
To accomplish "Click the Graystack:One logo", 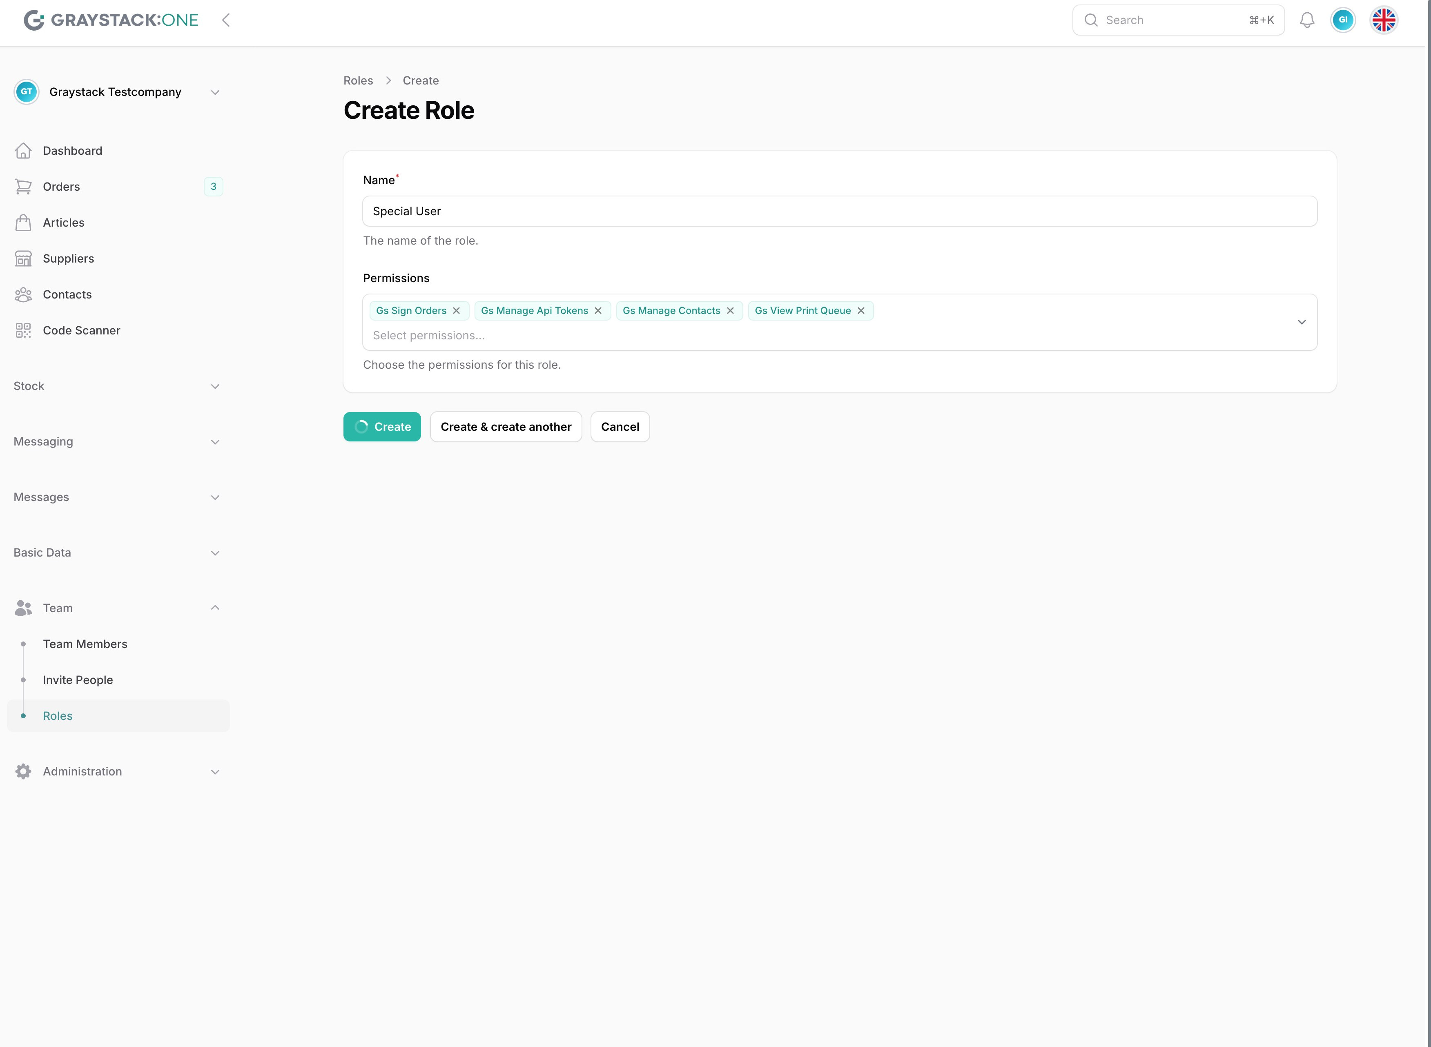I will 111,20.
